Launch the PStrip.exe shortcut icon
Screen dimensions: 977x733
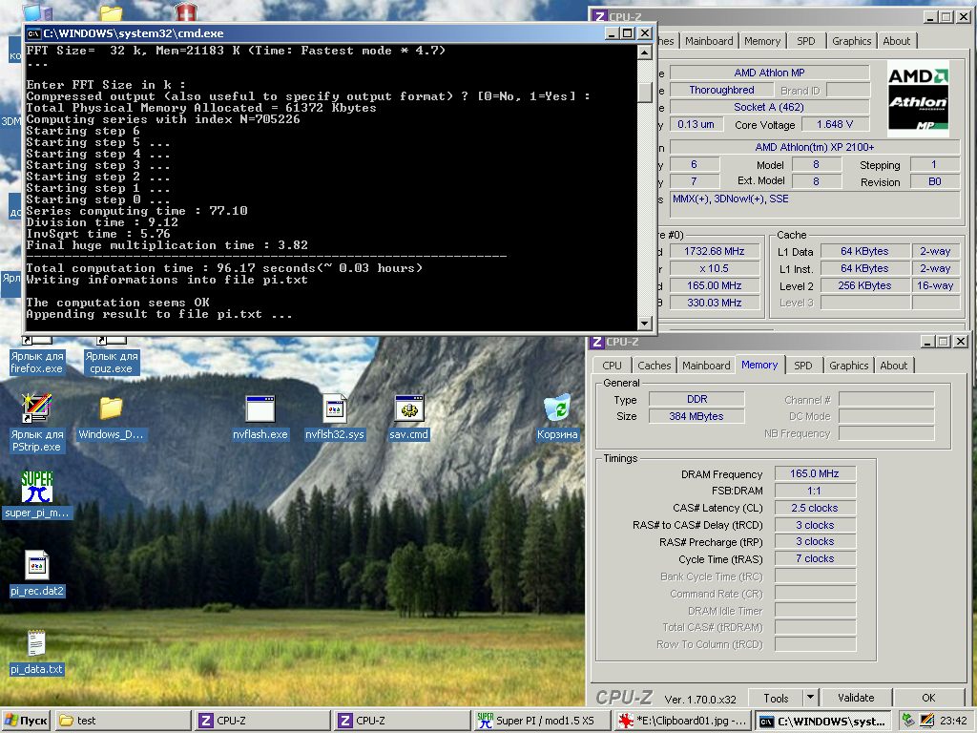[x=37, y=424]
